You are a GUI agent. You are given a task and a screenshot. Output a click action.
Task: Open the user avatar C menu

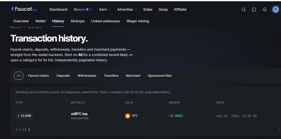pyautogui.click(x=276, y=9)
